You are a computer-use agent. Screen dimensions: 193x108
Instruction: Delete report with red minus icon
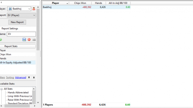tap(29, 40)
